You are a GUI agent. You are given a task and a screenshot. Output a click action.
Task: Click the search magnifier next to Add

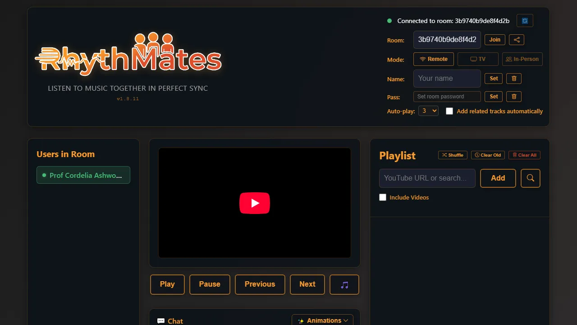pos(530,178)
